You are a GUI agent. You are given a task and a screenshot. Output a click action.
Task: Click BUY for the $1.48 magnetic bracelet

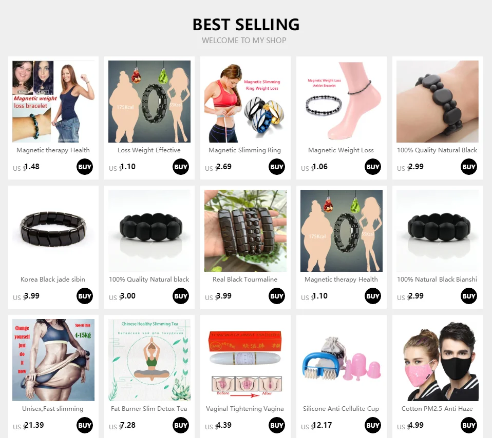pyautogui.click(x=85, y=167)
